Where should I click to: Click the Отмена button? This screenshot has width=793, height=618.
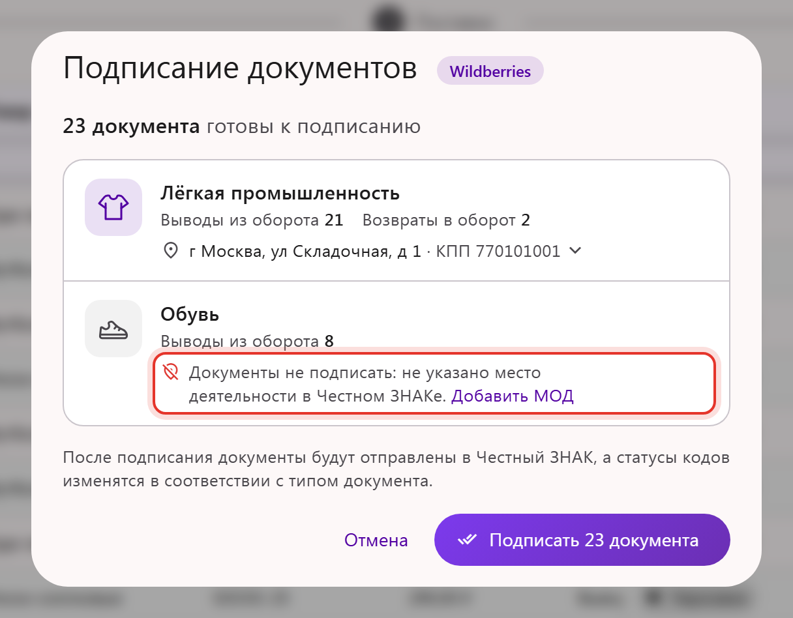[x=376, y=540]
